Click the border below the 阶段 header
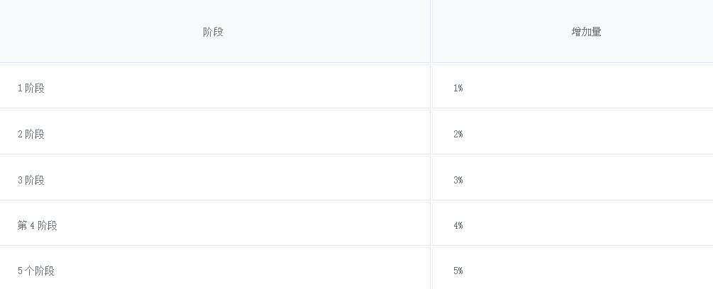 pyautogui.click(x=213, y=64)
